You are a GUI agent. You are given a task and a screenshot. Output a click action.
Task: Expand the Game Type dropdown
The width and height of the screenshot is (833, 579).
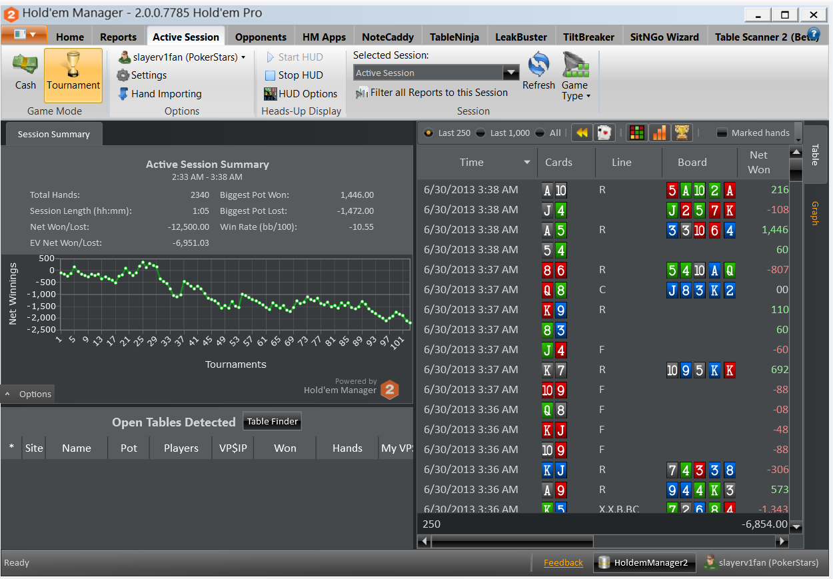coord(576,77)
